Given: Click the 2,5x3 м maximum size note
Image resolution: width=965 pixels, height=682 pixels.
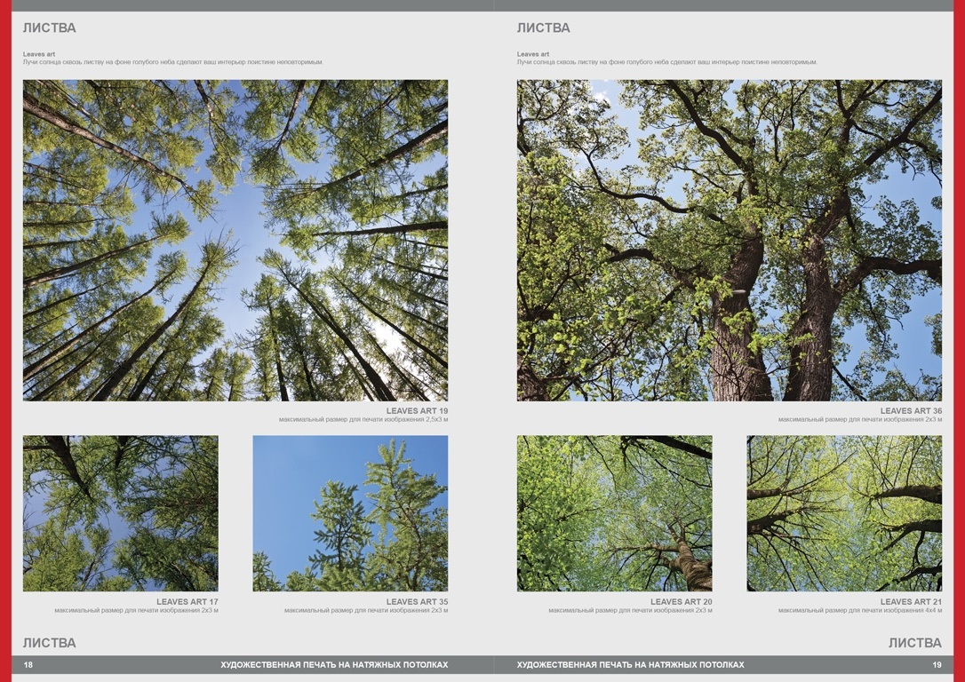Looking at the screenshot, I should (x=363, y=419).
